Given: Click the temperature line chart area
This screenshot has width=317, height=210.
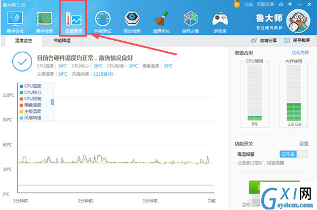Looking at the screenshot, I should pos(116,137).
